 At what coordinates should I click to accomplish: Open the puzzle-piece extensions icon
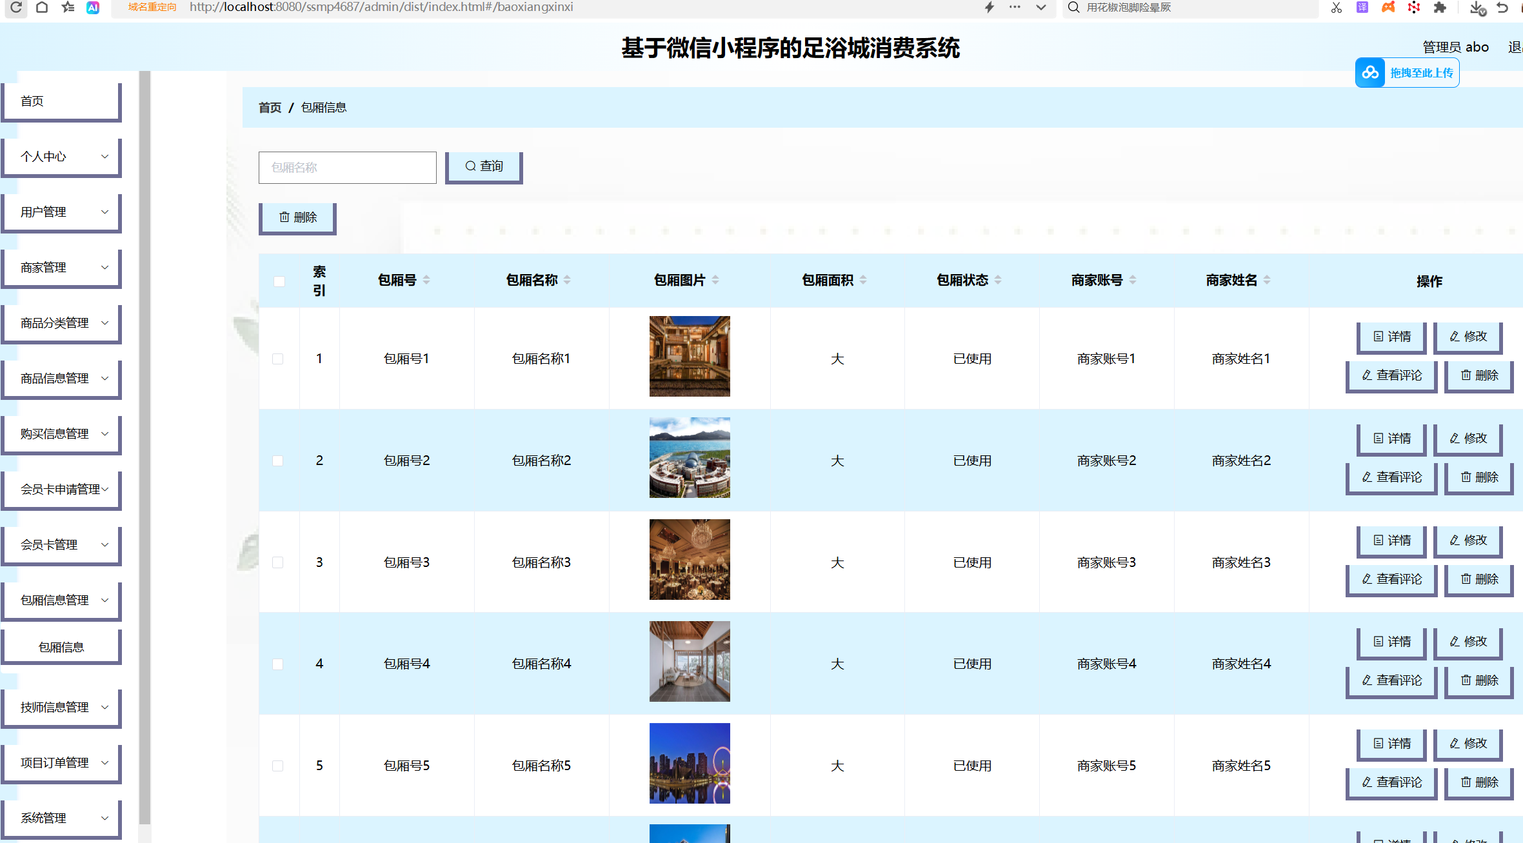coord(1440,8)
